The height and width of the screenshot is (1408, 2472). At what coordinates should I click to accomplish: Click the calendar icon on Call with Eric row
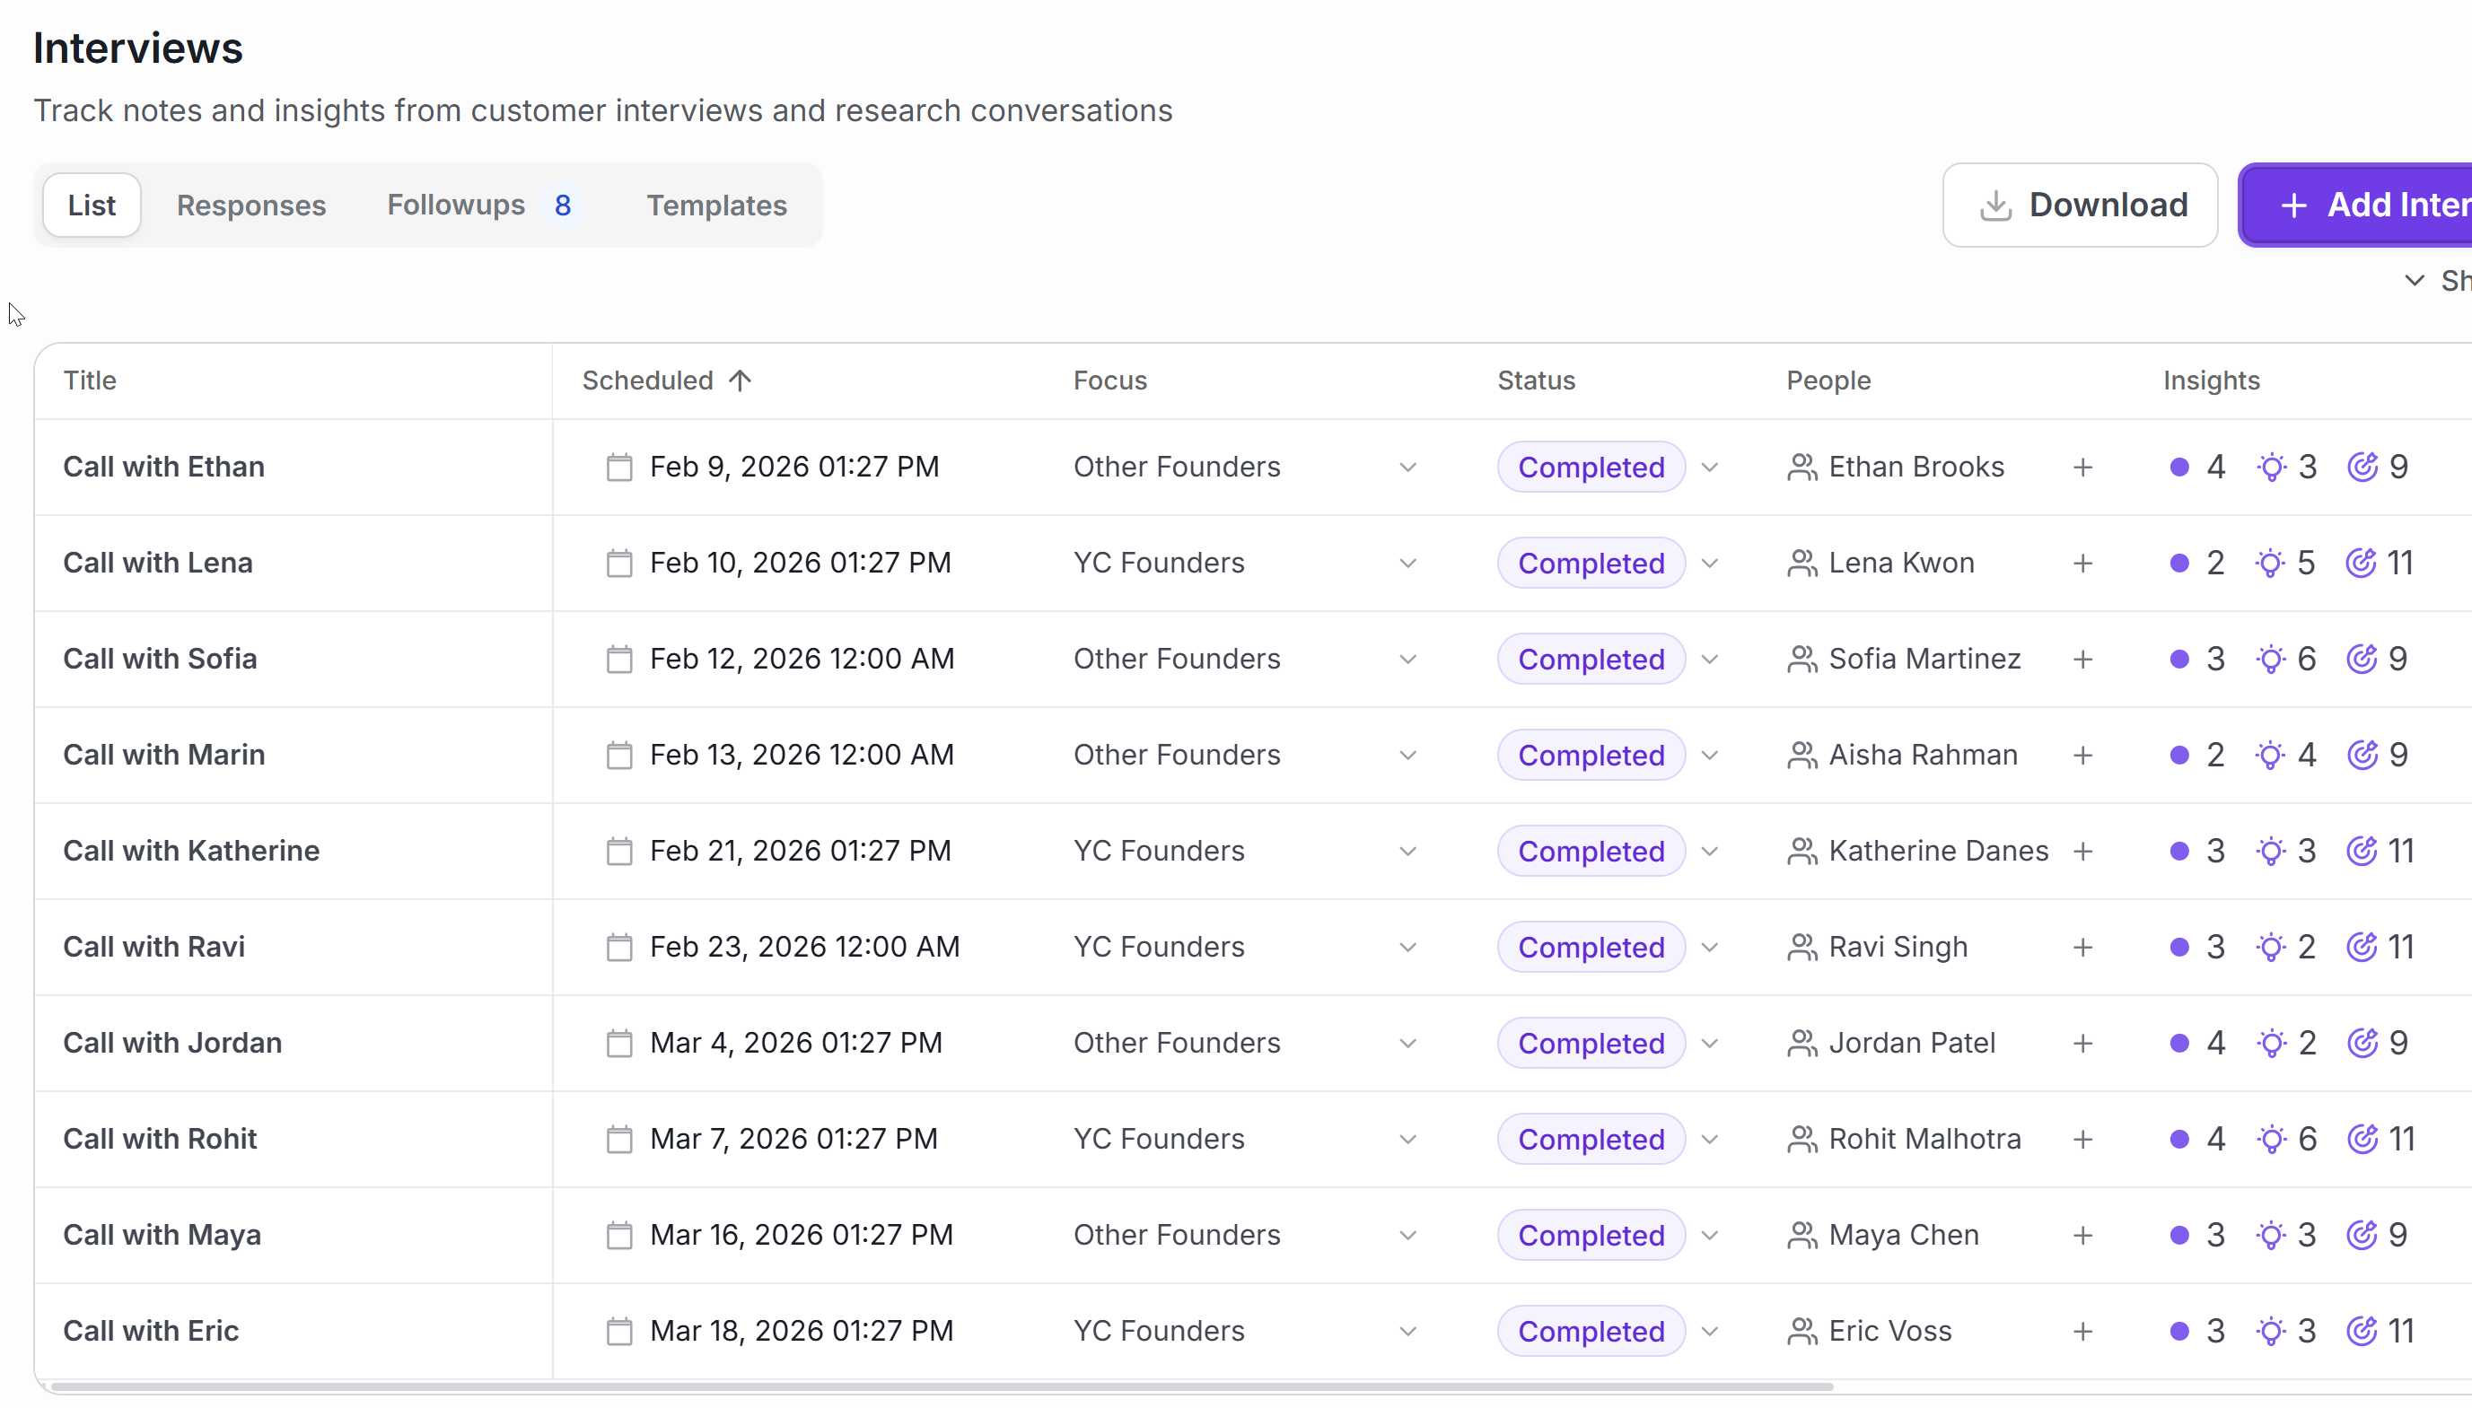pos(620,1331)
